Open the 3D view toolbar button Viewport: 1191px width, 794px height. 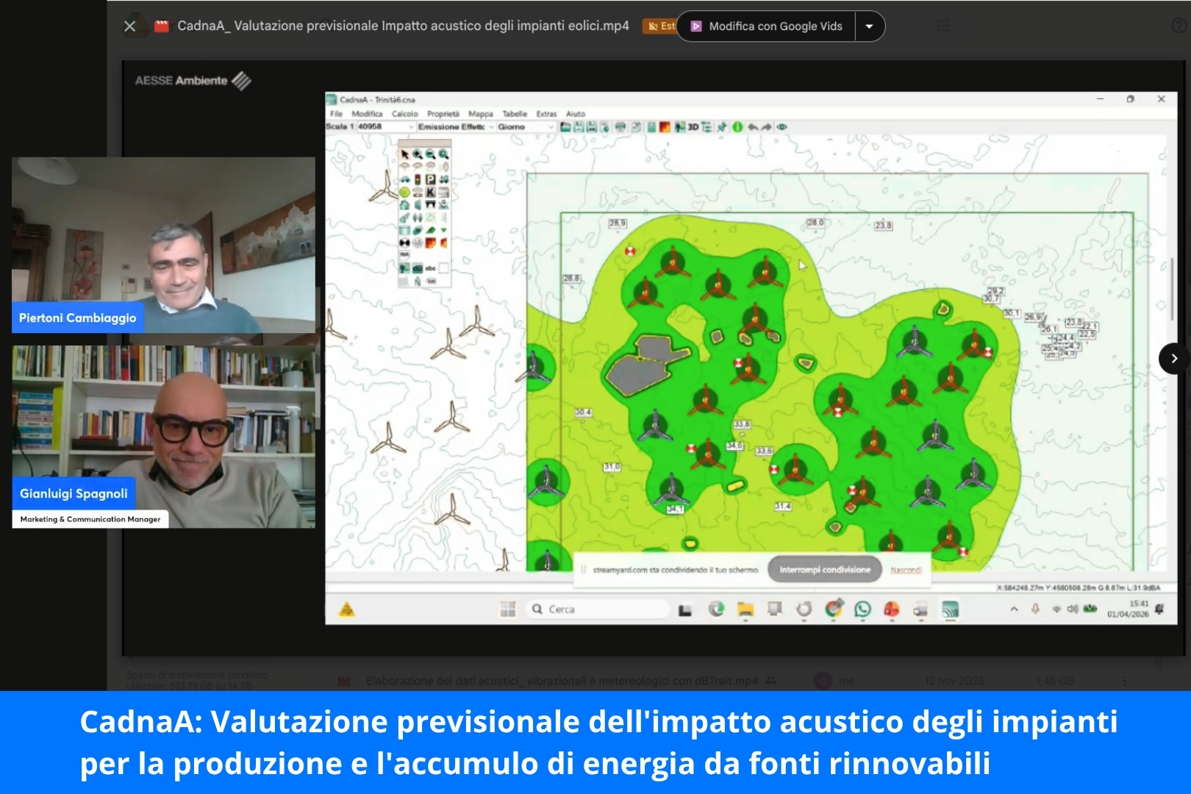point(693,127)
